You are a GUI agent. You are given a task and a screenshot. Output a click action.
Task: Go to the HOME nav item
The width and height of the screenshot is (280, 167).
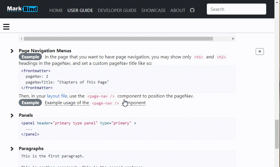pos(56,10)
